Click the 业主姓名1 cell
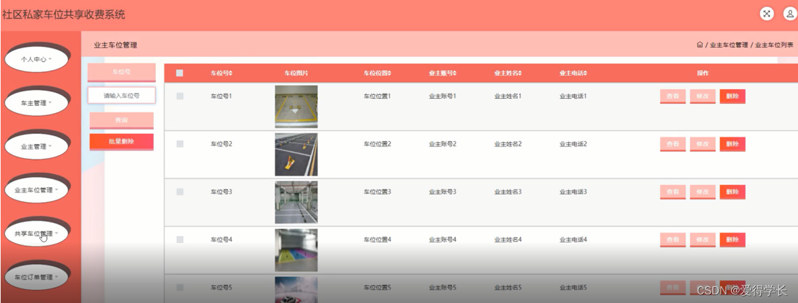 coord(508,96)
